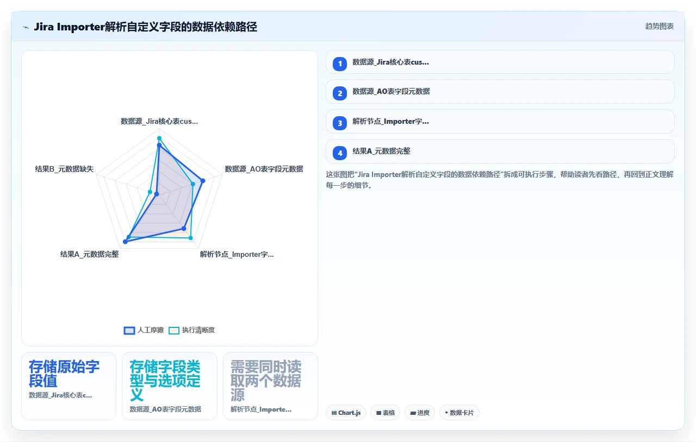Click caption 数据源_AO表字段元数据 under second card

[x=165, y=409]
